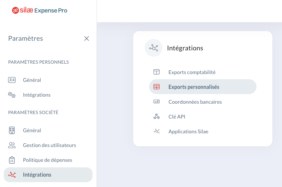Click the webhook icon beside Clé API
The image size is (282, 187).
pyautogui.click(x=157, y=116)
